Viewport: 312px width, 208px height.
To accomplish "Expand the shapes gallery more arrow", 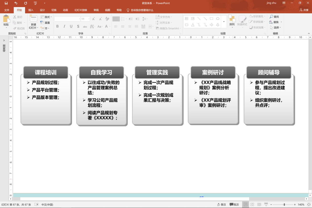I will tap(224, 22).
